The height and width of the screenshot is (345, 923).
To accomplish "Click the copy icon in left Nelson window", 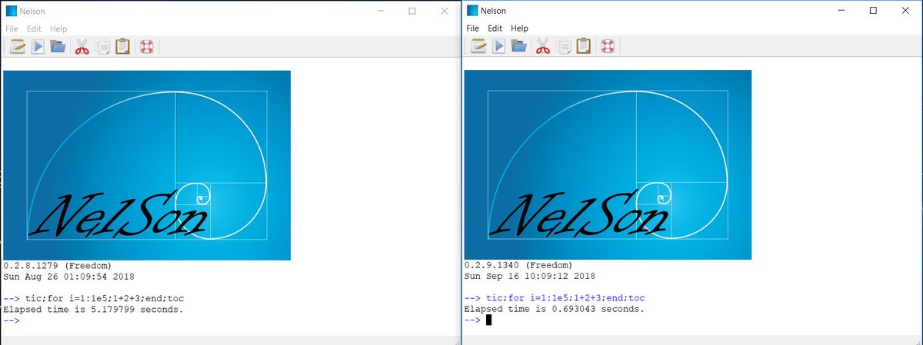I will point(102,46).
